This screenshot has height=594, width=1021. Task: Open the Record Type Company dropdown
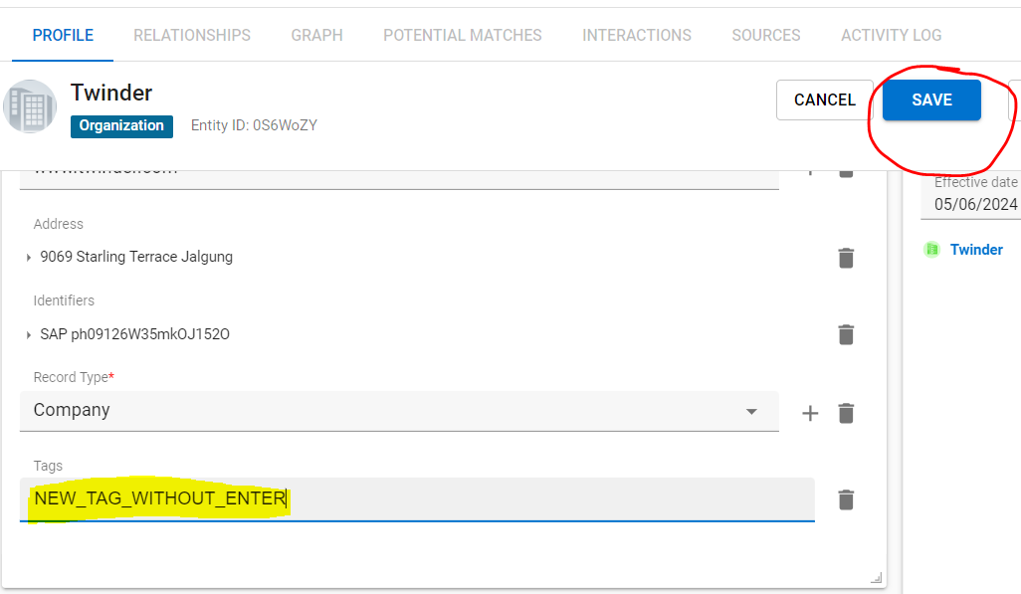[751, 411]
